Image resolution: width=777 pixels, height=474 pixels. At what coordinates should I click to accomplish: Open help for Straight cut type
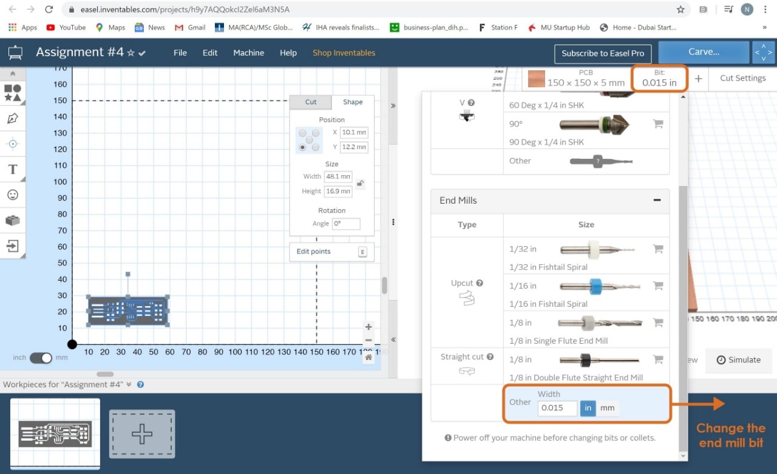coord(490,357)
